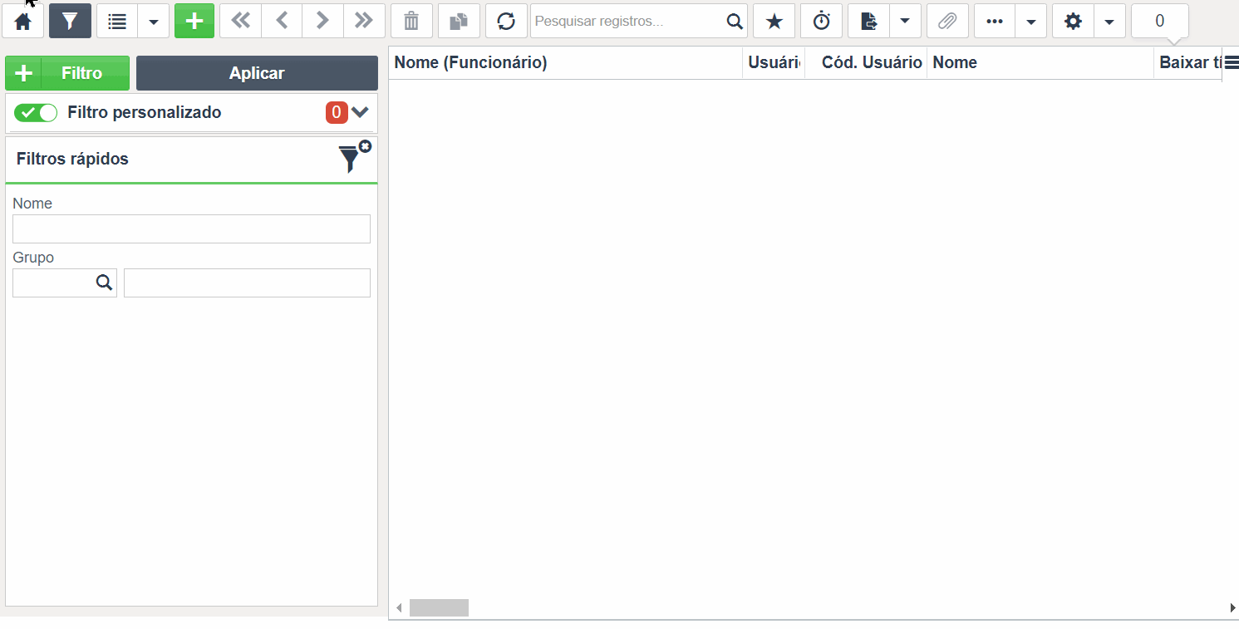The height and width of the screenshot is (629, 1239).
Task: Open attachments paperclip icon
Action: 948,22
